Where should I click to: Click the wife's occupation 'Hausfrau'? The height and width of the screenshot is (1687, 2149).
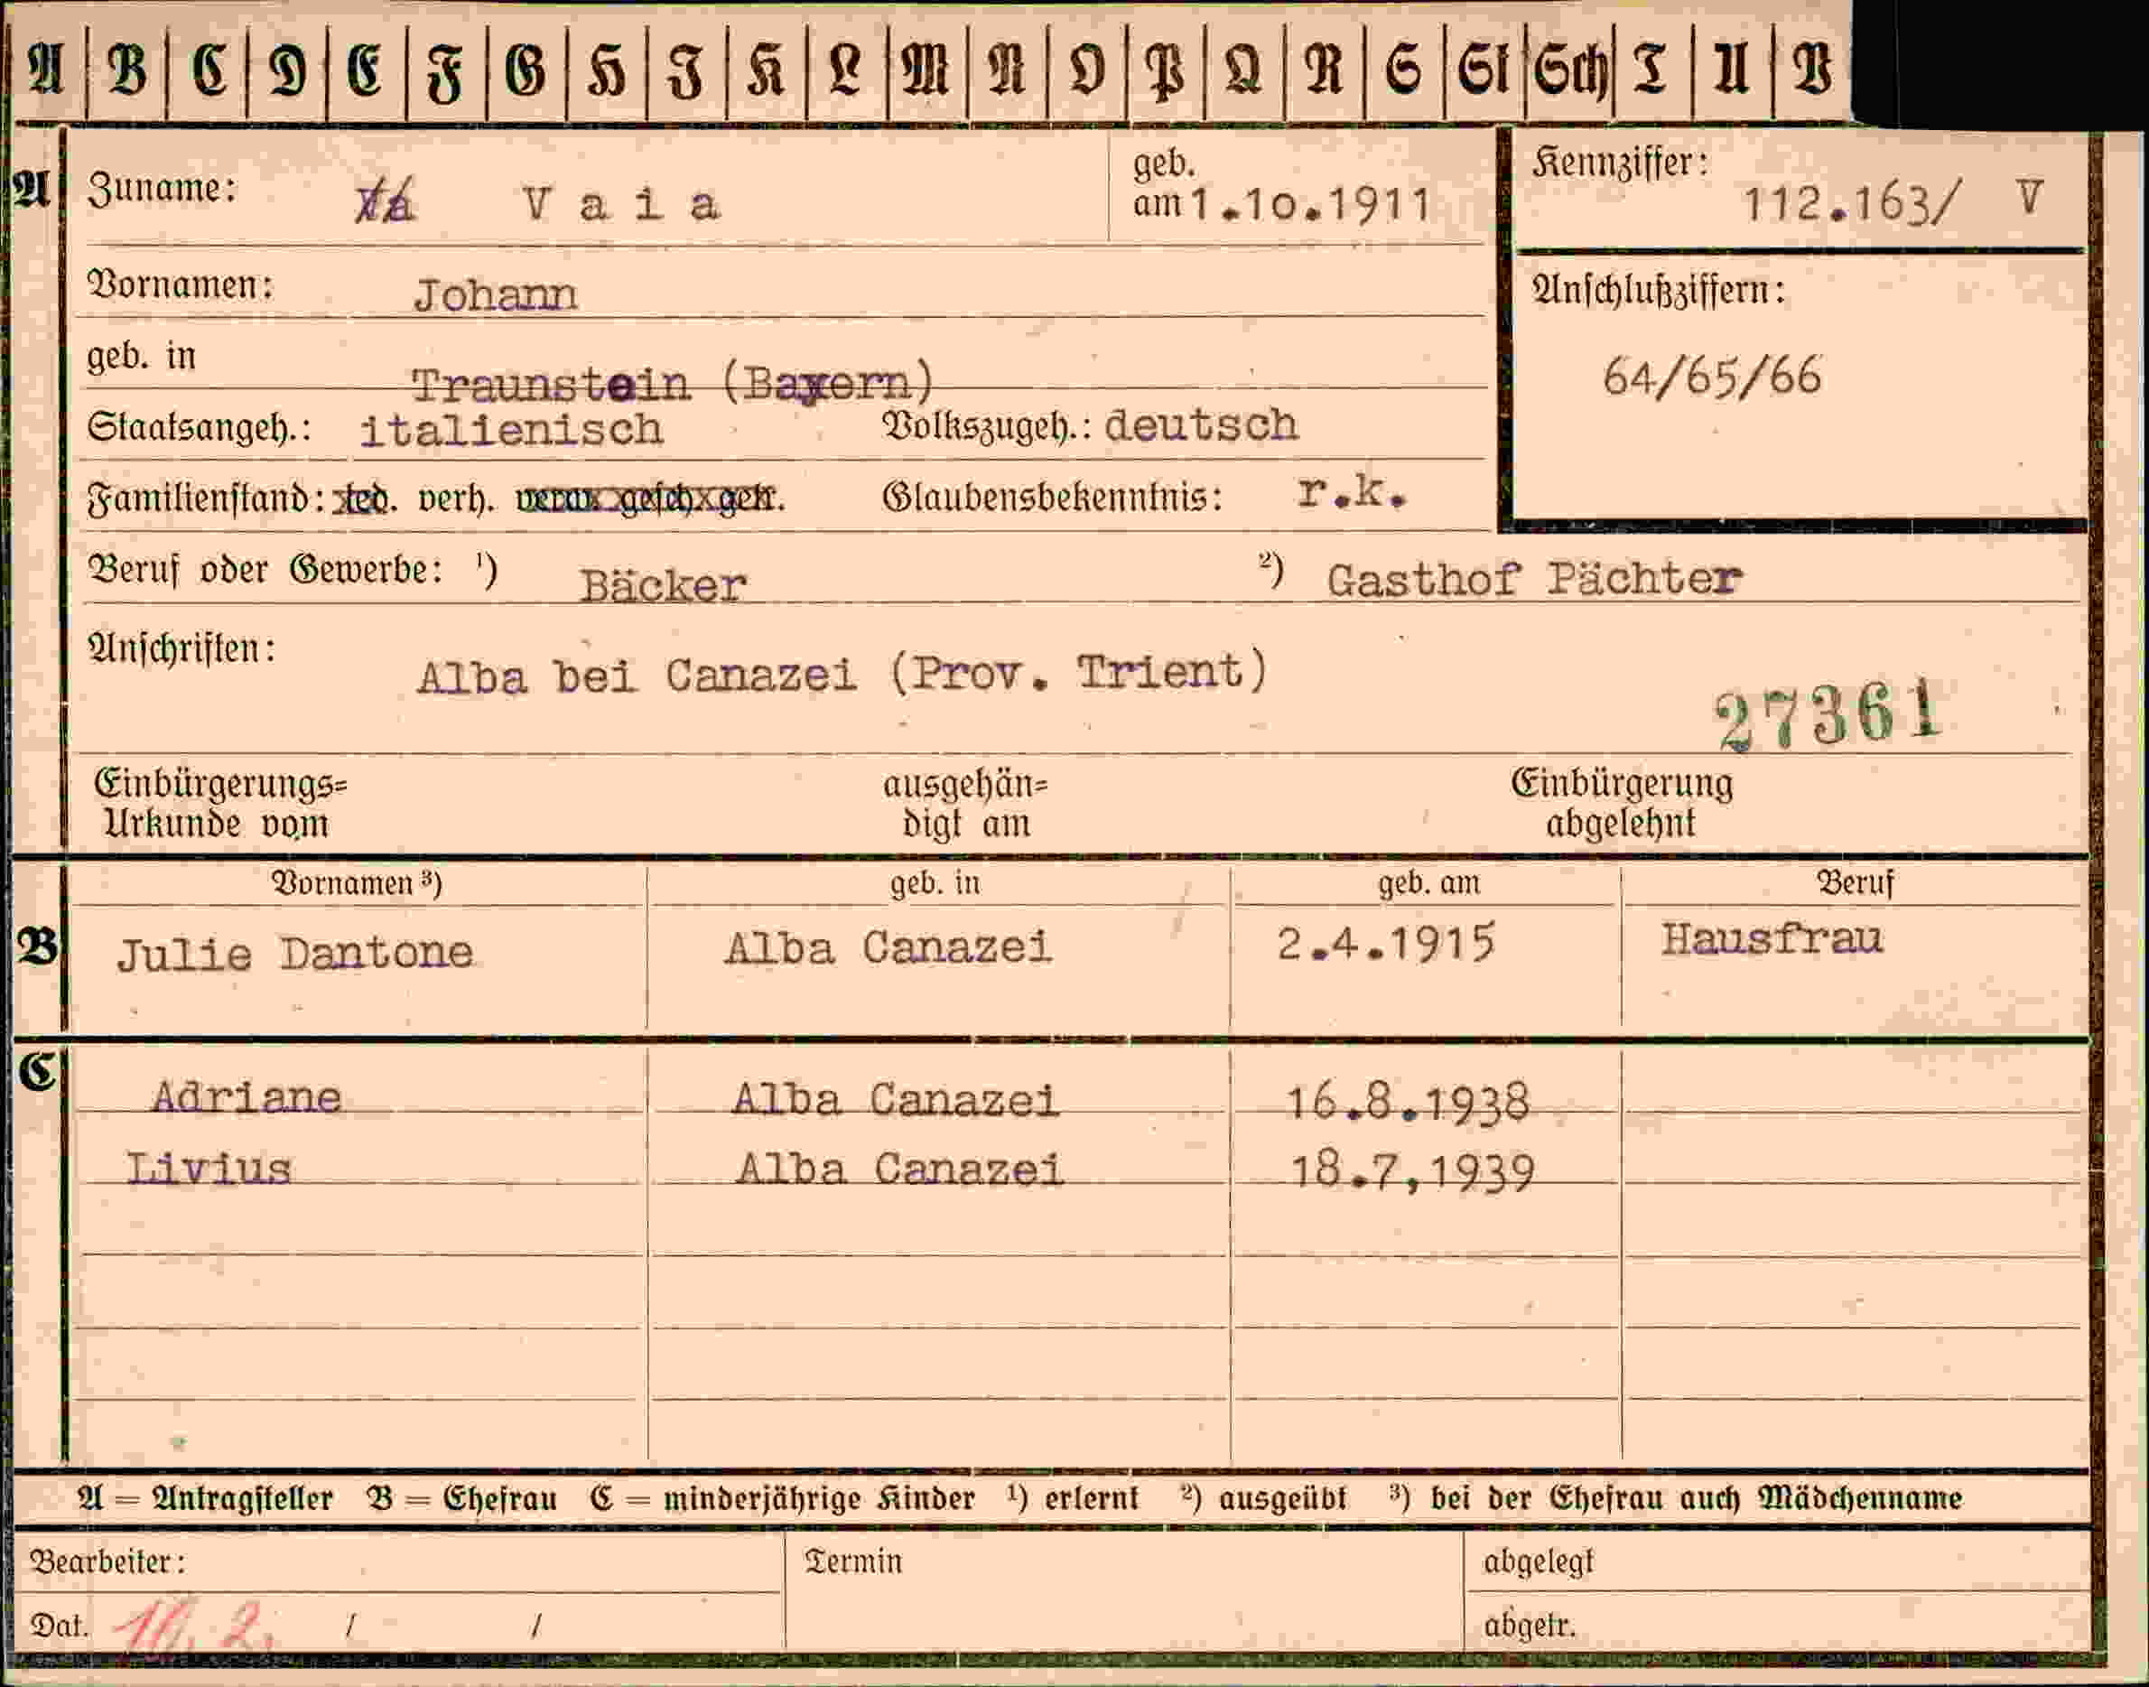[1772, 938]
